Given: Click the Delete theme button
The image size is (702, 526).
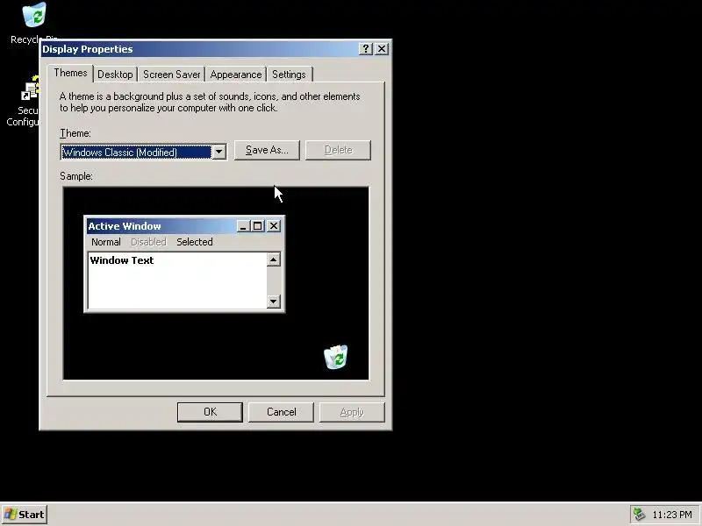Looking at the screenshot, I should click(338, 150).
